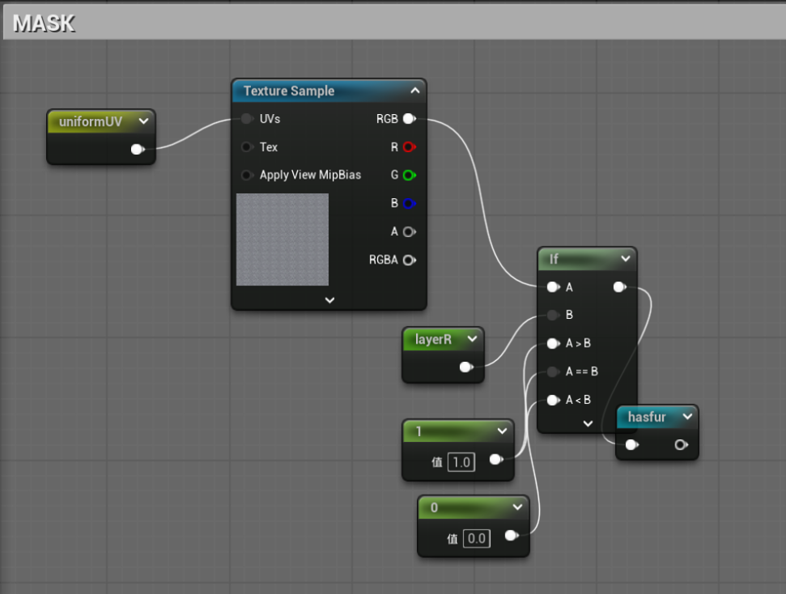This screenshot has width=786, height=594.
Task: Click the uniformUV node output pin
Action: [137, 150]
